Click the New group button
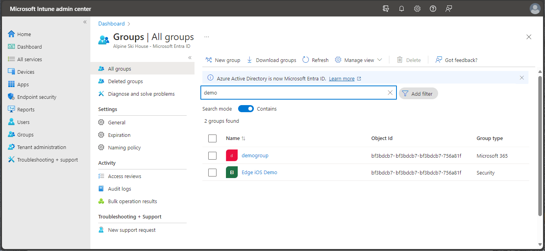The height and width of the screenshot is (251, 545). tap(223, 60)
